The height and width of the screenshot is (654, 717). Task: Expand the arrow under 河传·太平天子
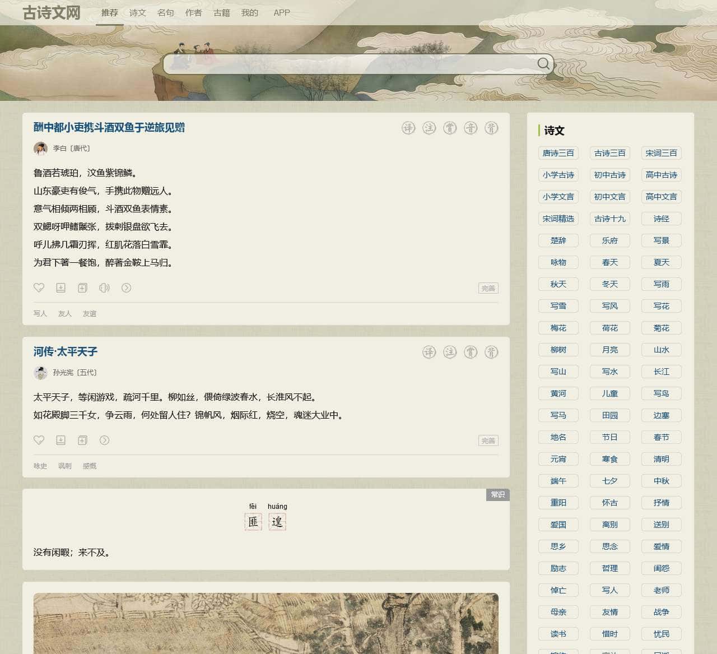pos(105,440)
